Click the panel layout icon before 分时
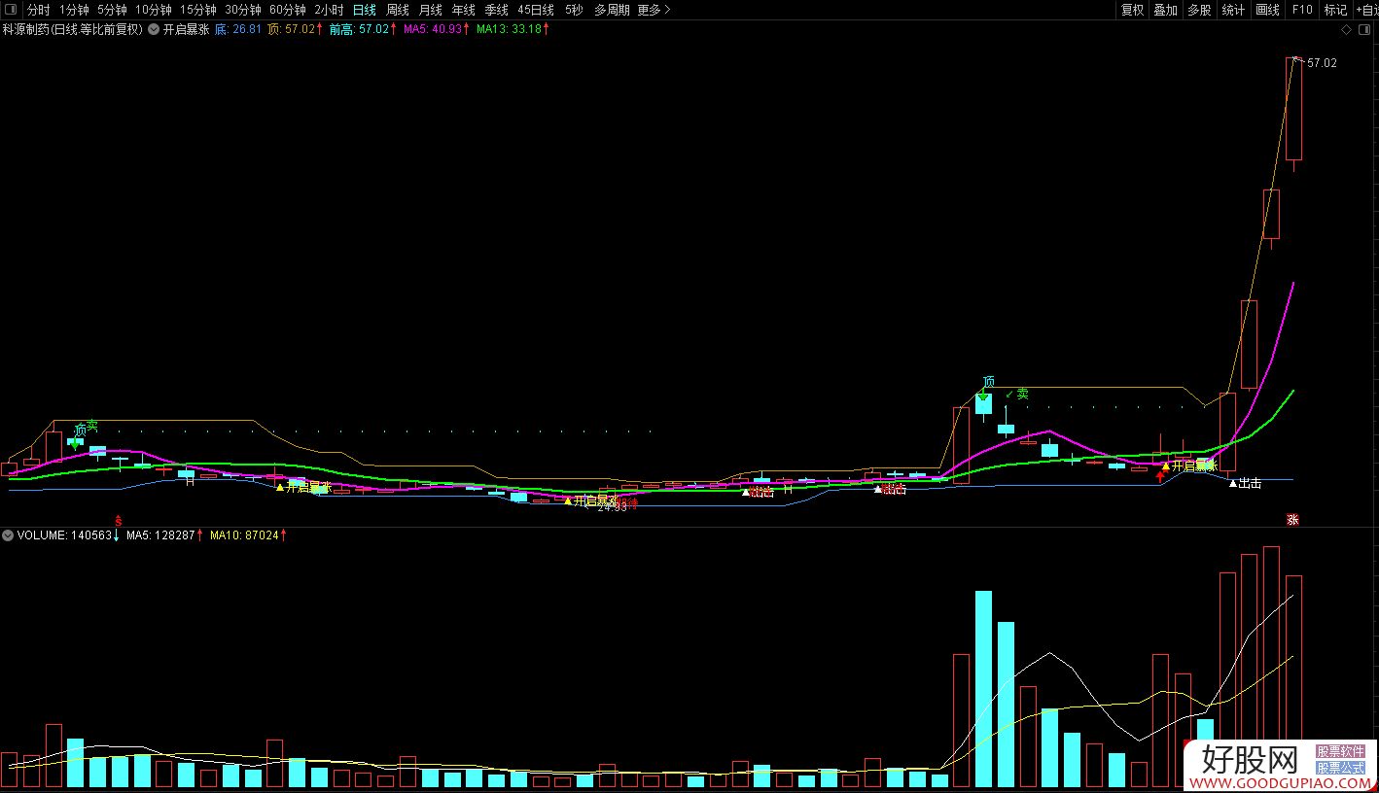This screenshot has height=793, width=1379. point(13,10)
